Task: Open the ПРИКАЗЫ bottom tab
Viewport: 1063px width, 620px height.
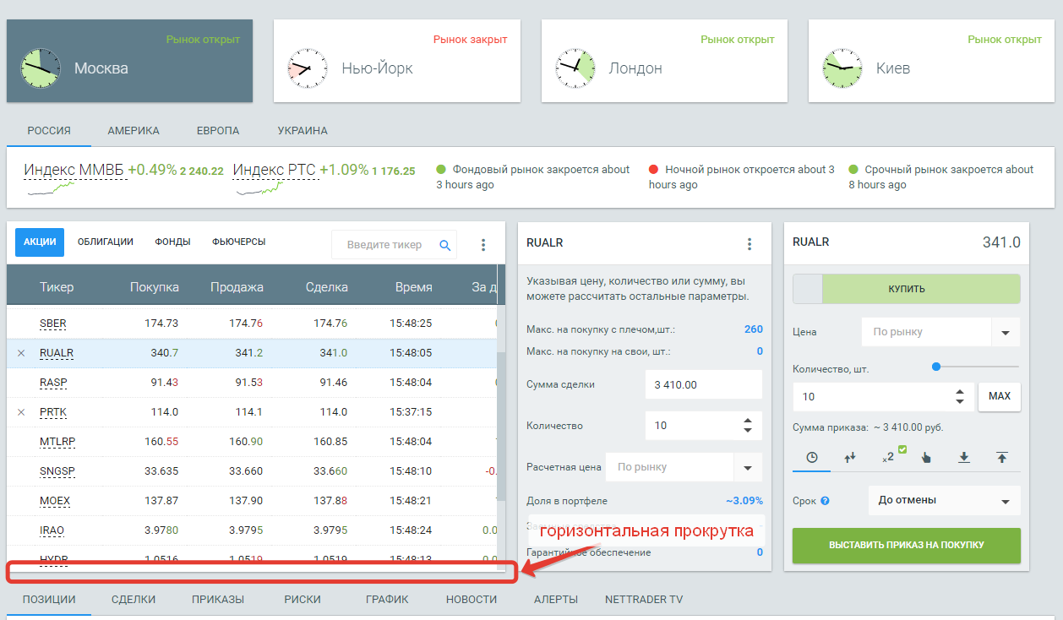Action: click(x=218, y=600)
